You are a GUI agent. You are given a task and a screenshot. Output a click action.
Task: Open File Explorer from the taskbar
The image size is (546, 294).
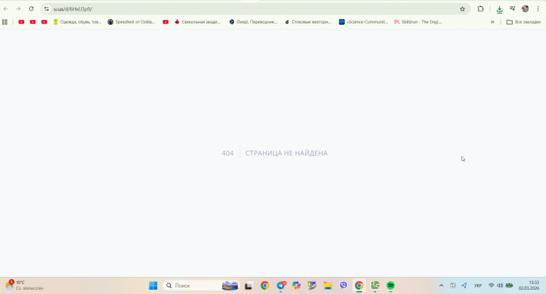[328, 285]
